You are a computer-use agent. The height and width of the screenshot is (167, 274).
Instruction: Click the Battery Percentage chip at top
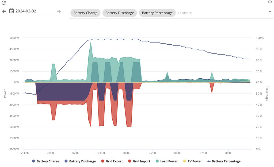tap(157, 13)
